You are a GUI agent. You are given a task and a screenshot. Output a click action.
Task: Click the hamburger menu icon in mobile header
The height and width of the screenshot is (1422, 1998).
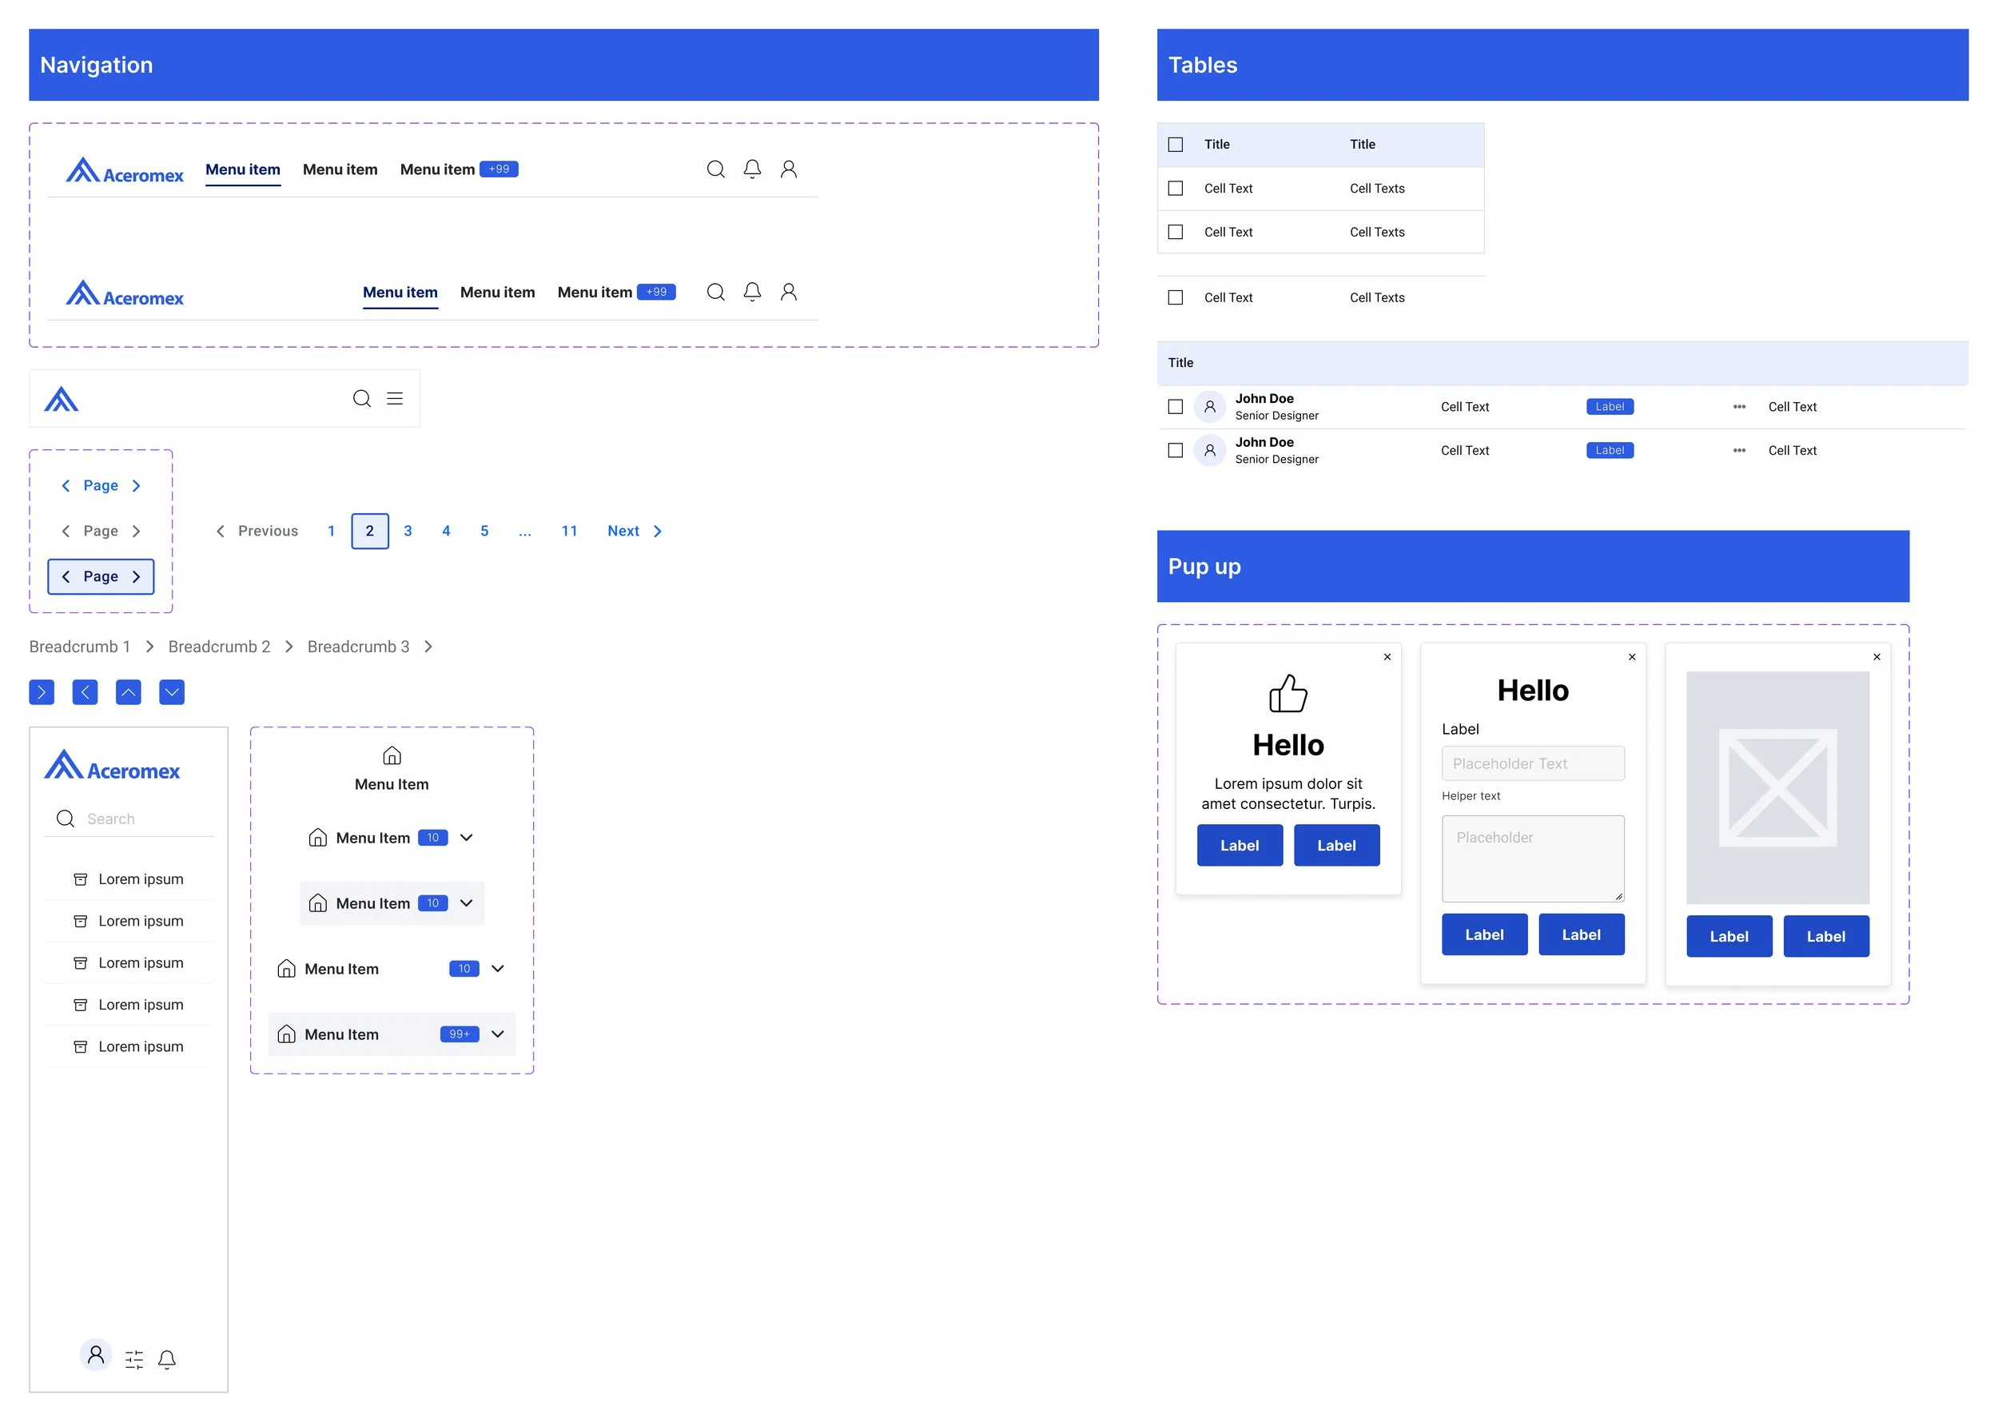point(395,398)
